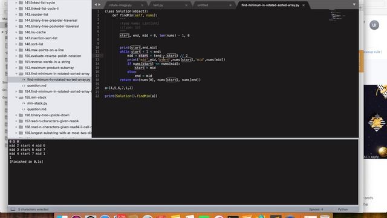Open the tab list dropdown arrow

click(x=354, y=4)
